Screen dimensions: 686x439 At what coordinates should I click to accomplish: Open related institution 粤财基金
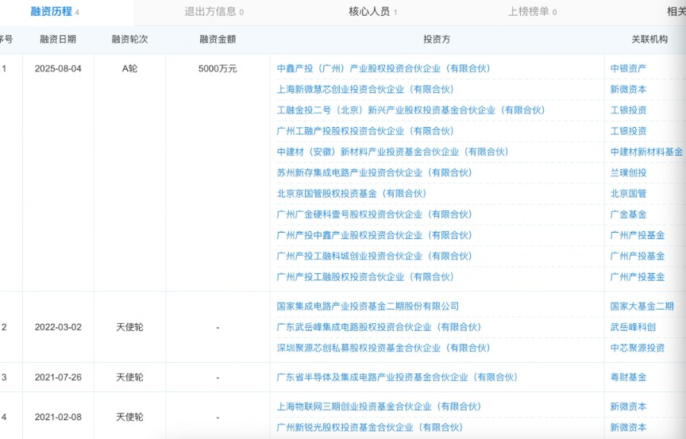tap(628, 377)
